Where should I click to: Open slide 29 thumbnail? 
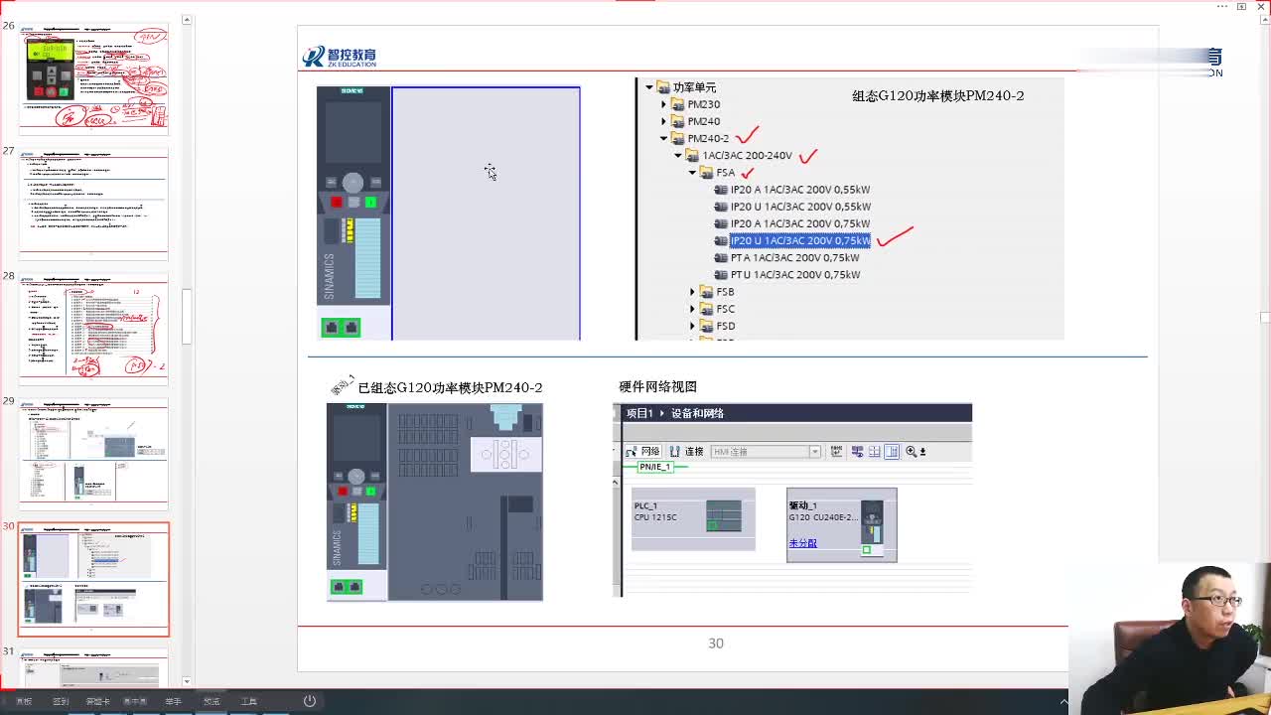[x=93, y=454]
